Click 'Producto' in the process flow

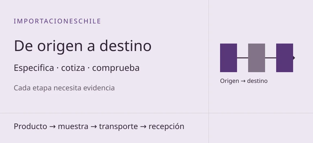click(x=30, y=126)
